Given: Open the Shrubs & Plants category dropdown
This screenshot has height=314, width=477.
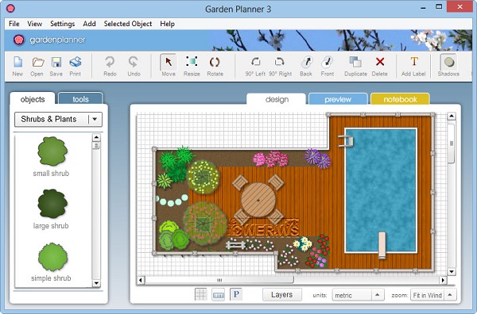Looking at the screenshot, I should click(x=58, y=119).
